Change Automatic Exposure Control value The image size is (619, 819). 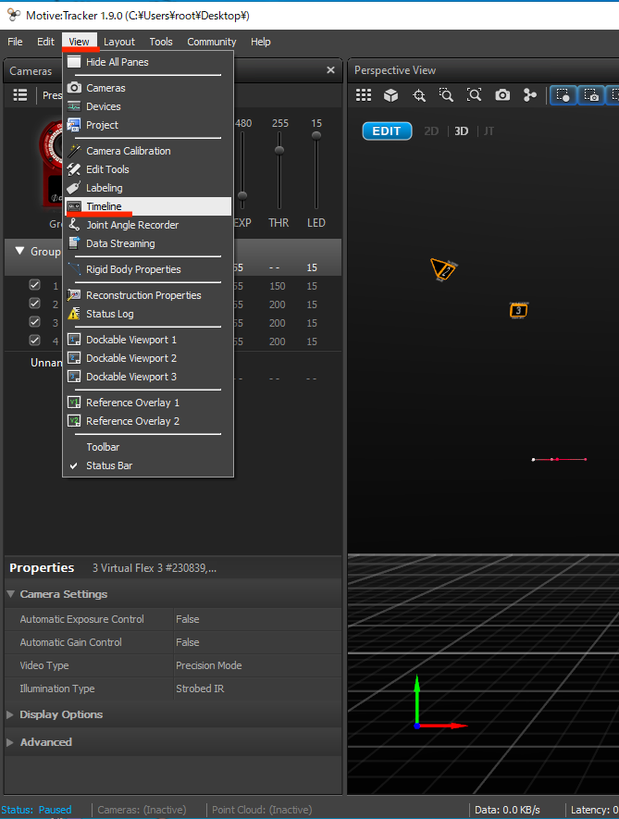click(x=257, y=619)
